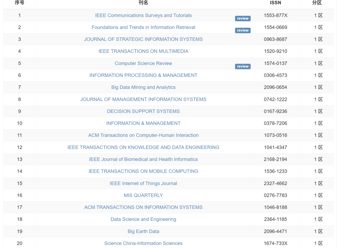The width and height of the screenshot is (337, 249).
Task: Click the 分区 column header
Action: pyautogui.click(x=317, y=3)
